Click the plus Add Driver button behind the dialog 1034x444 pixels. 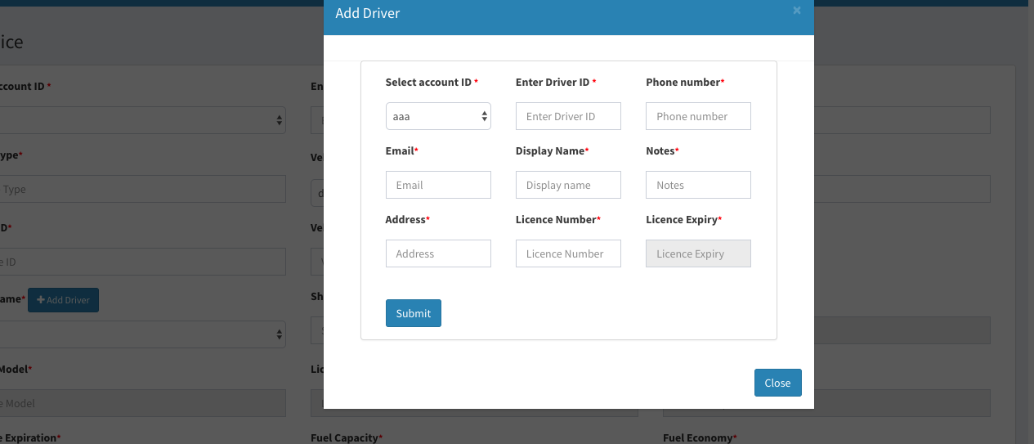64,300
